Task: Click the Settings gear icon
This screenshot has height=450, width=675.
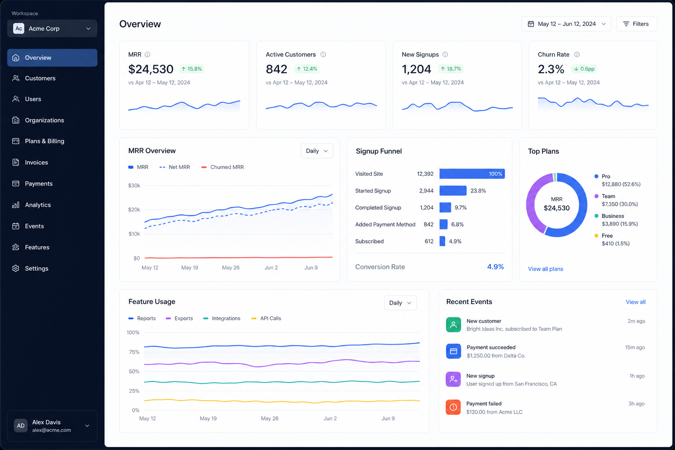Action: pyautogui.click(x=16, y=268)
